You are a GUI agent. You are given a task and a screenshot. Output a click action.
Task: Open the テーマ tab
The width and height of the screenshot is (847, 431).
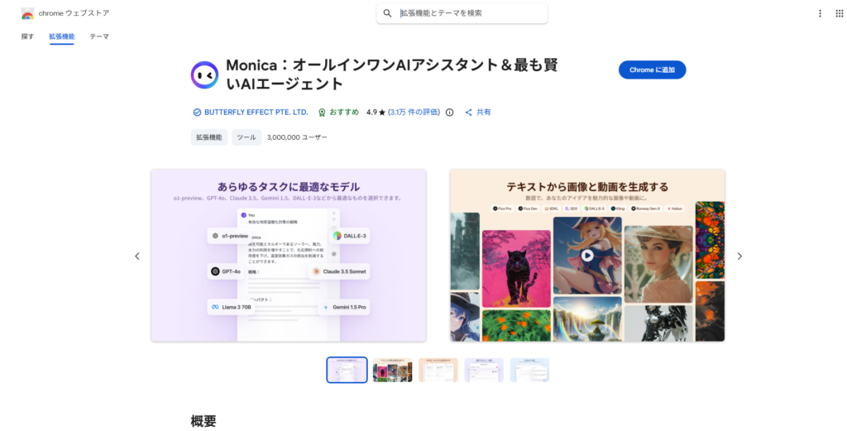pyautogui.click(x=99, y=36)
